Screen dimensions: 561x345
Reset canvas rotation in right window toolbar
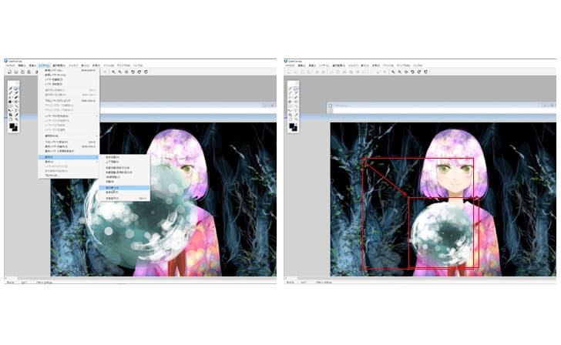pyautogui.click(x=425, y=72)
